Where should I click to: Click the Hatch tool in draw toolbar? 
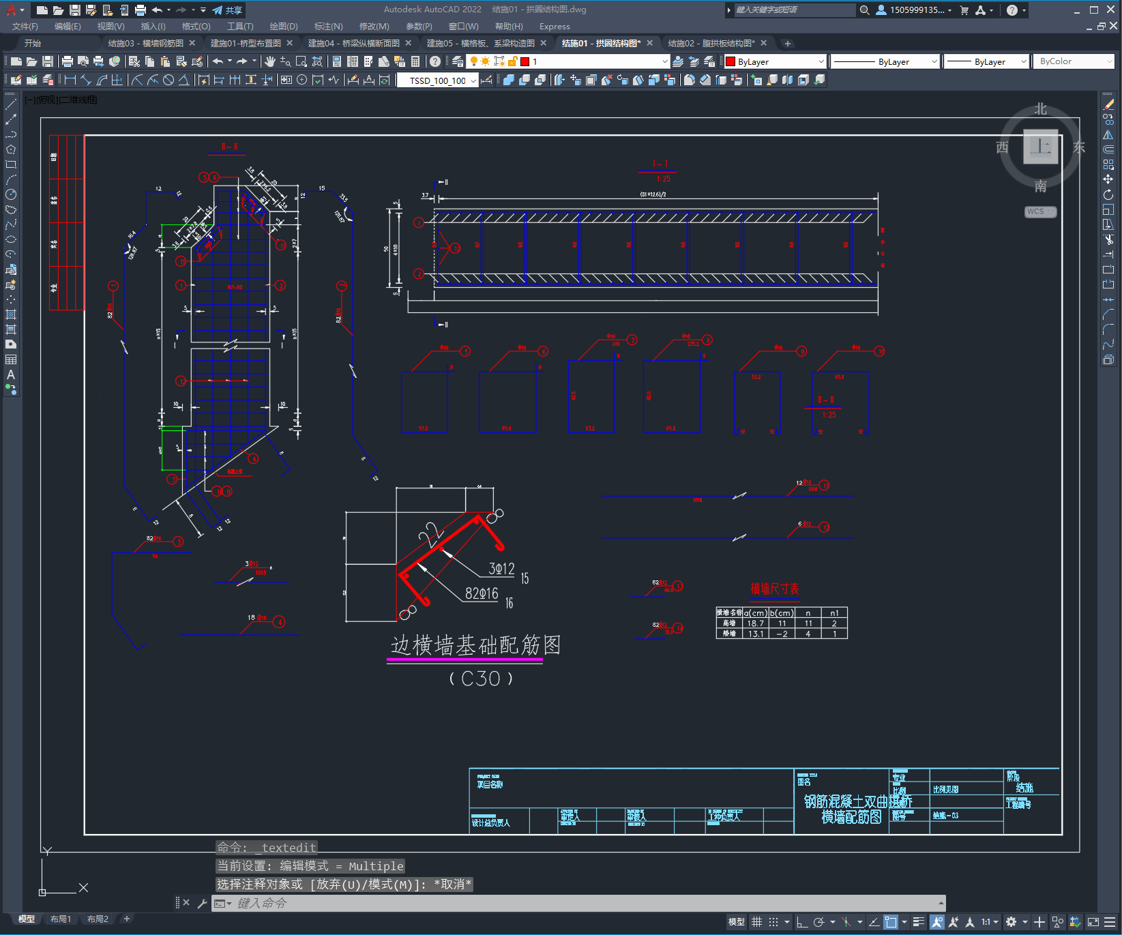pos(11,314)
